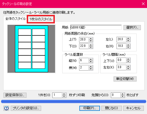Increase copies per record 1件を(X) spinner
This screenshot has height=114, width=147.
pyautogui.click(x=64, y=94)
